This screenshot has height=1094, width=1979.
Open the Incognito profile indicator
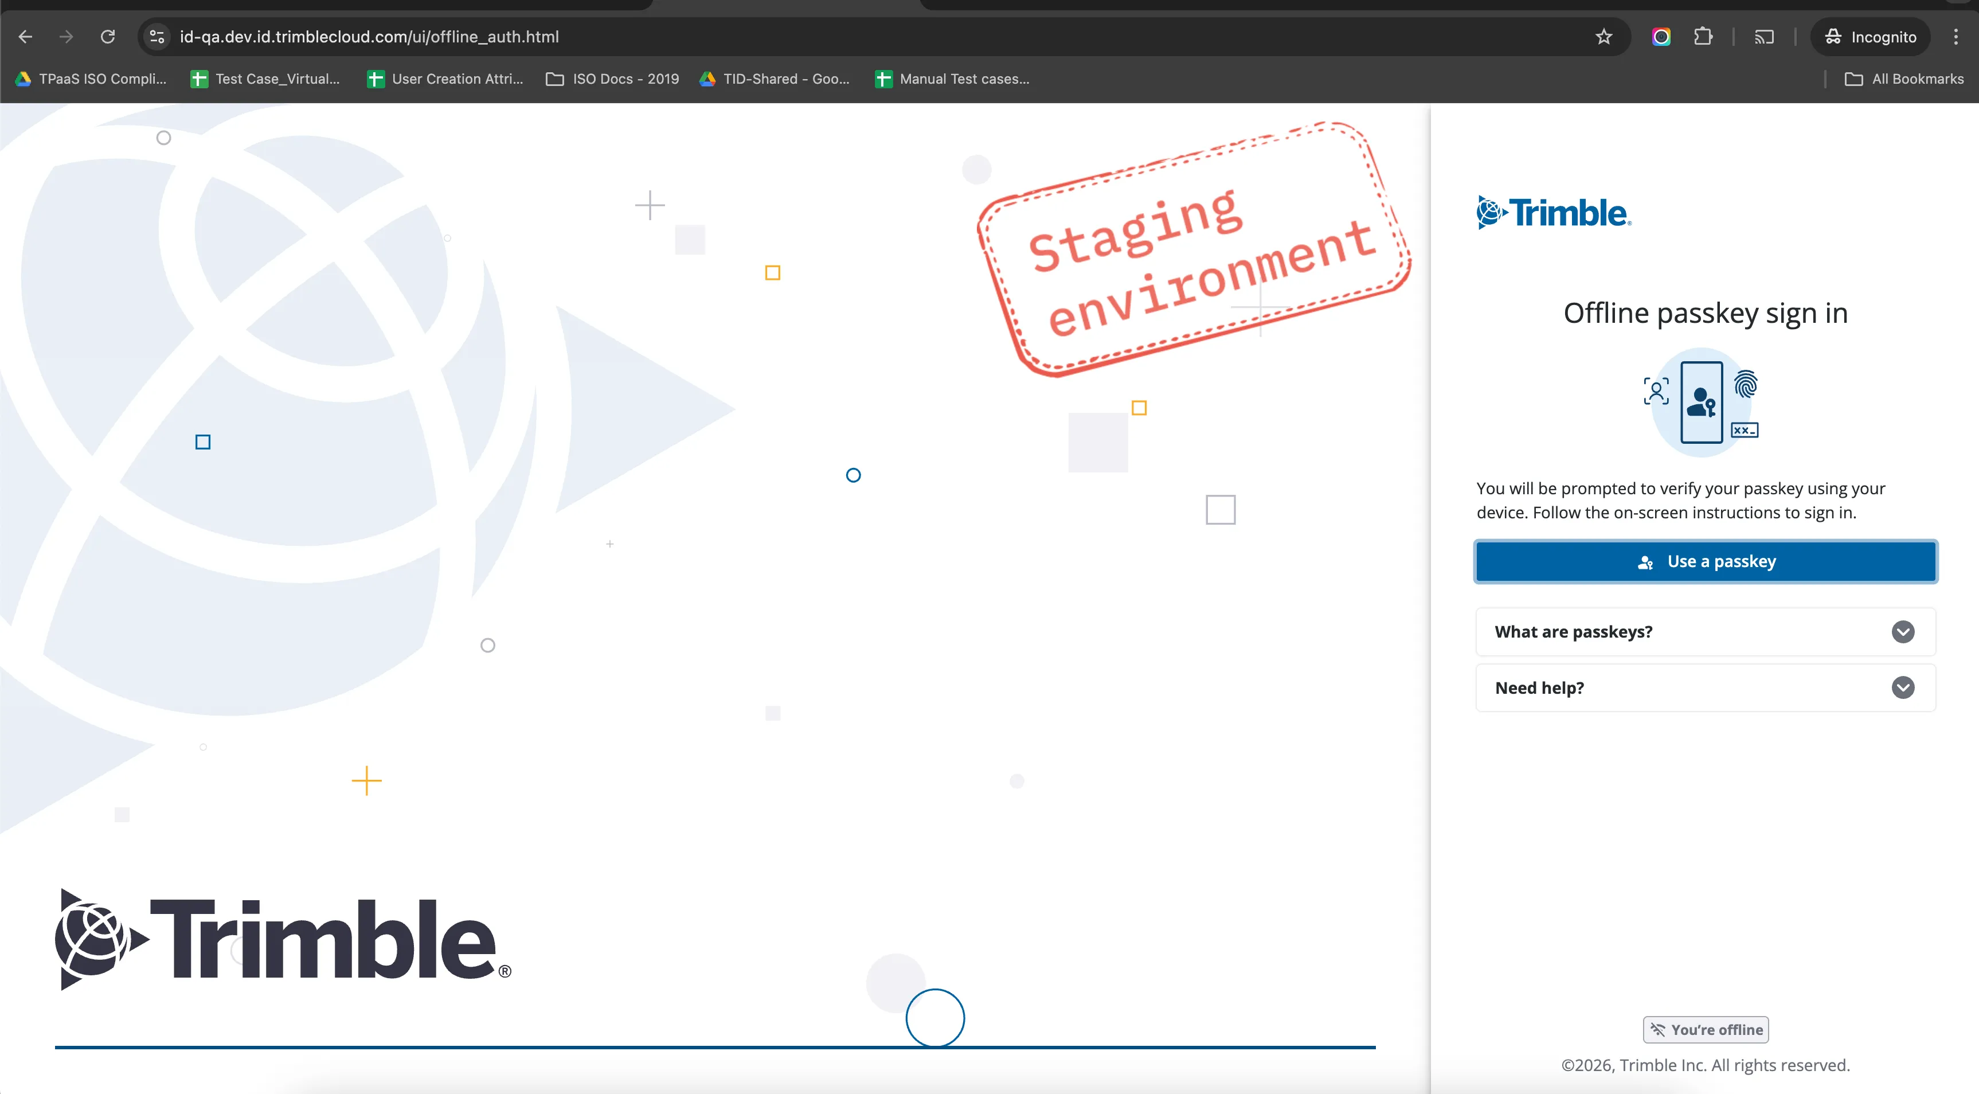pos(1870,37)
